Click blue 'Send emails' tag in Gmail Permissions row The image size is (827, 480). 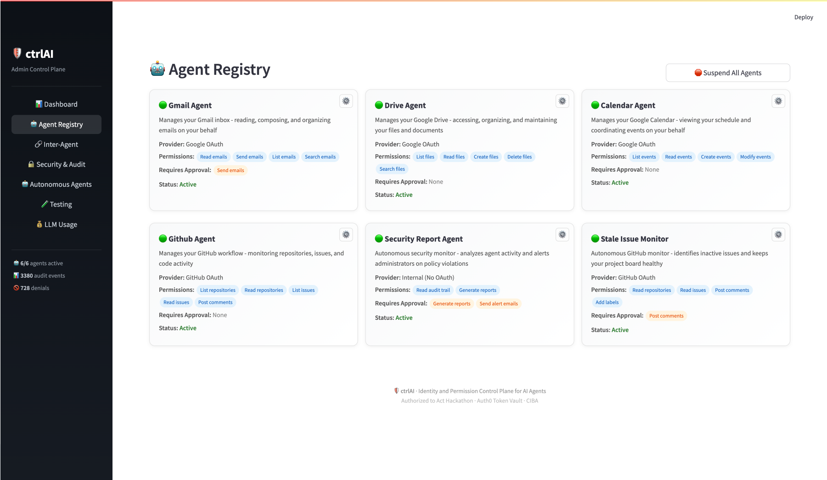pos(249,157)
